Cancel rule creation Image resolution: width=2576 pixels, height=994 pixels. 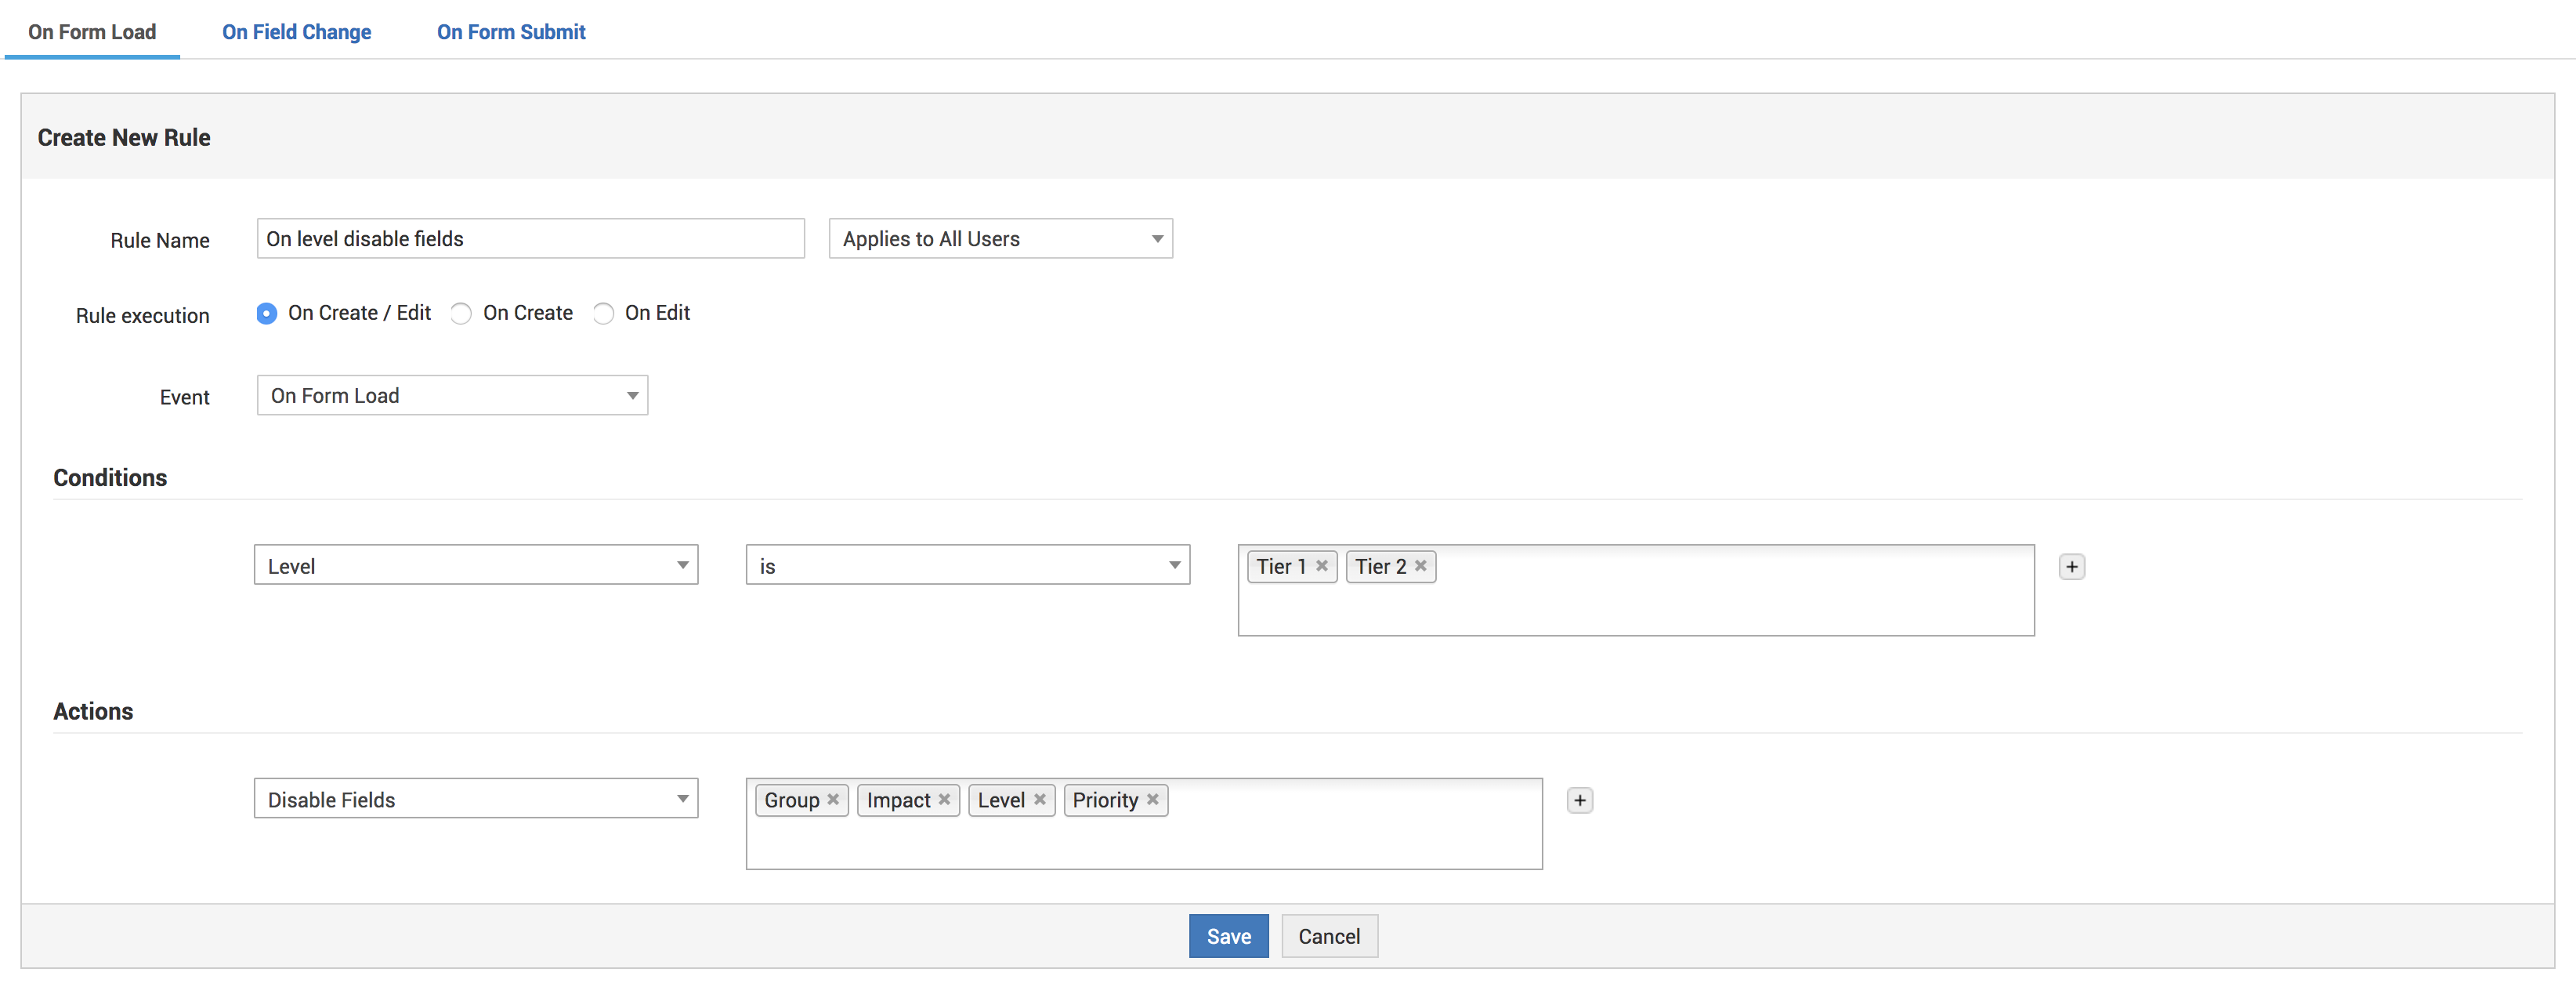click(1328, 936)
